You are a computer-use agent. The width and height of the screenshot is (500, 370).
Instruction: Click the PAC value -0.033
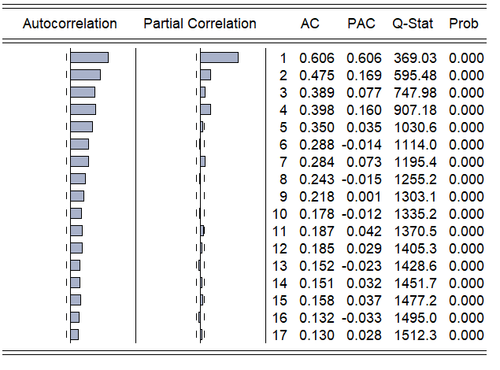pyautogui.click(x=362, y=318)
